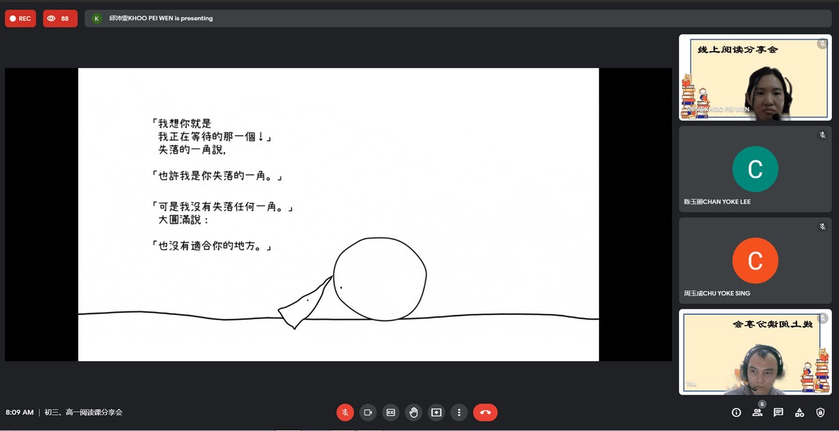Click the slide line 「我想你就是
This screenshot has width=839, height=431.
click(x=180, y=124)
